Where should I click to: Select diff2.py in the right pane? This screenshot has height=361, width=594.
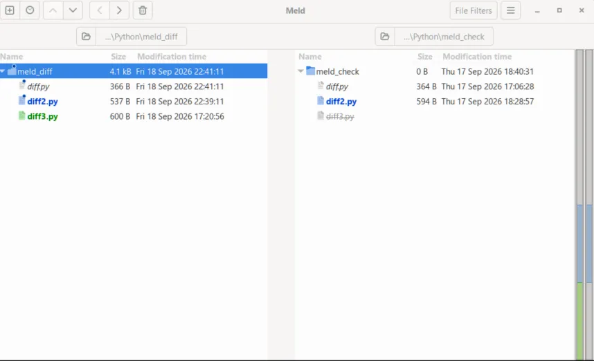coord(341,102)
